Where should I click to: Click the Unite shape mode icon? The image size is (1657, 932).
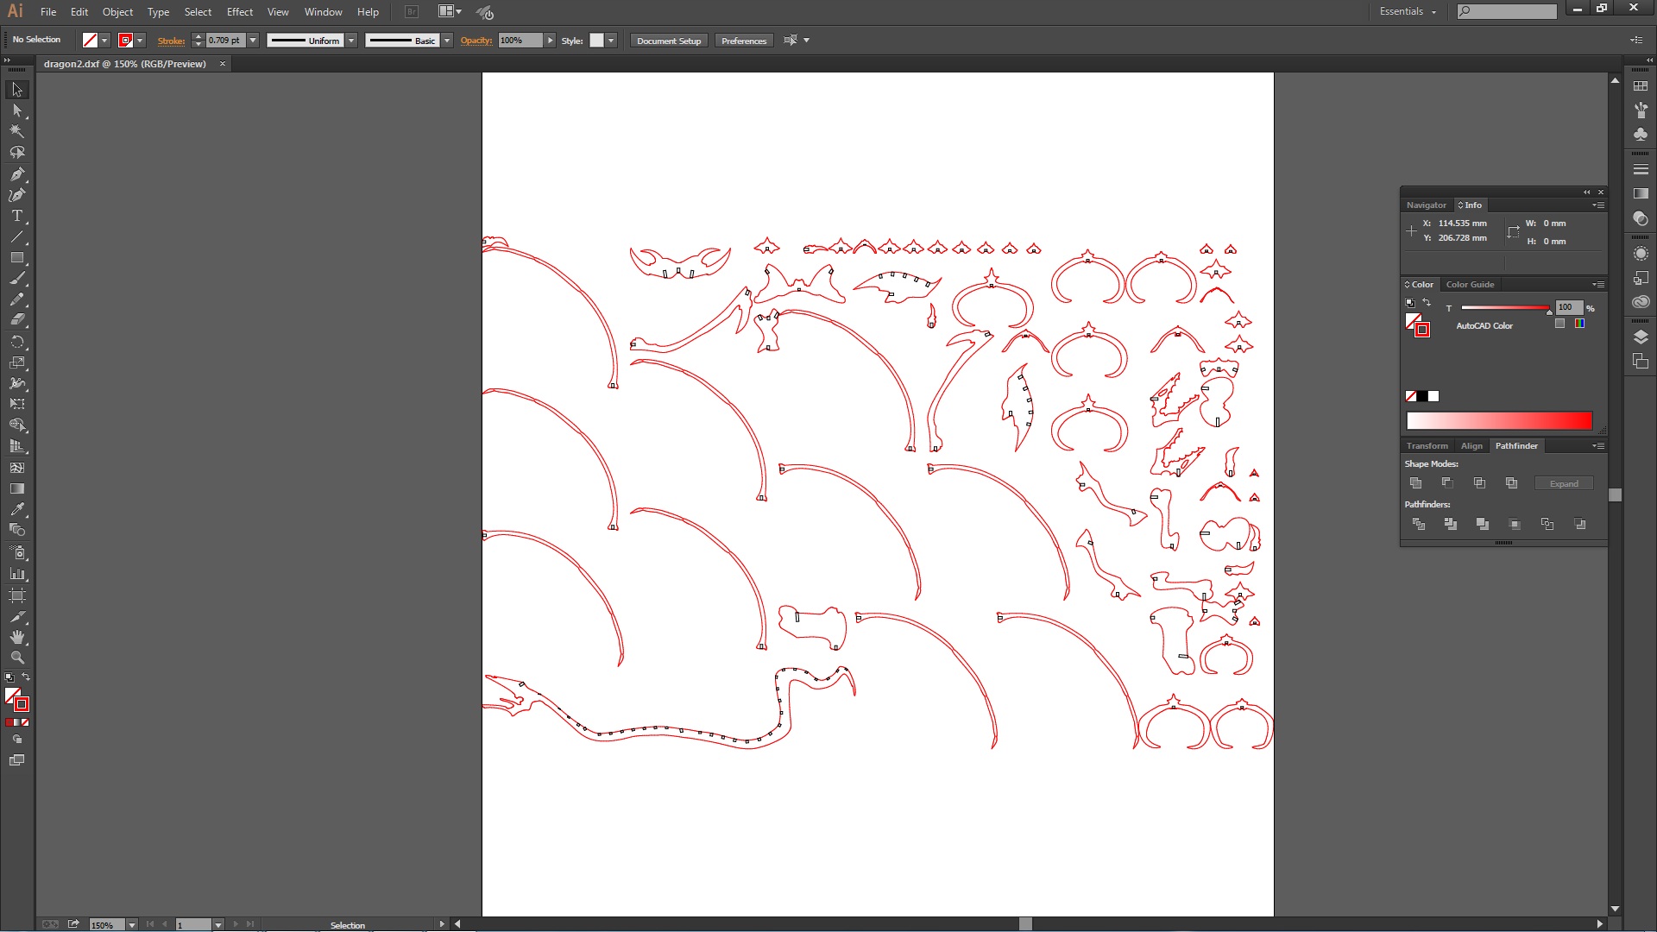1415,483
